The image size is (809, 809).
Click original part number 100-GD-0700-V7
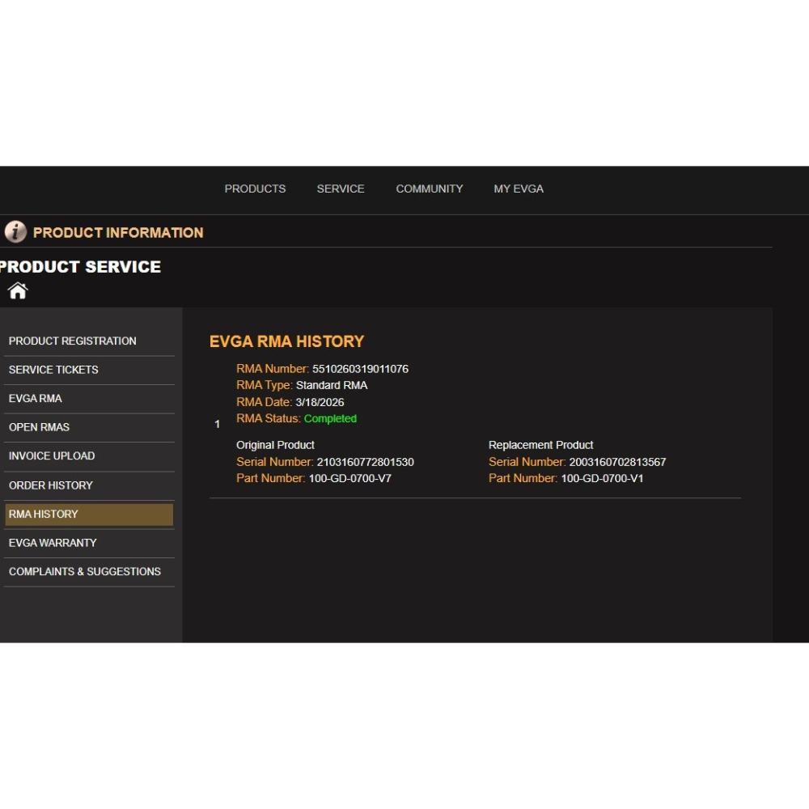point(349,478)
